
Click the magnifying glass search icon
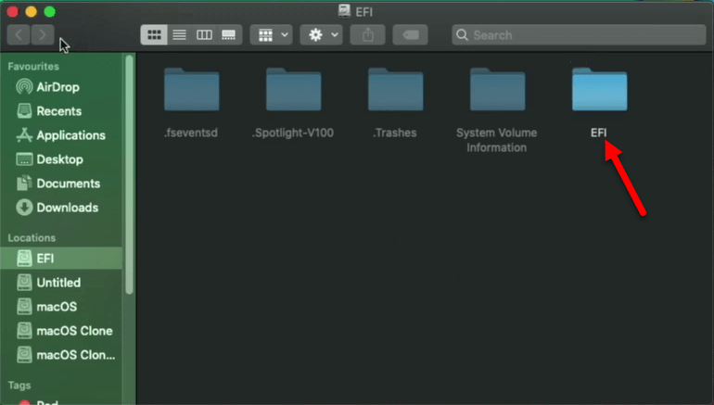pyautogui.click(x=462, y=35)
